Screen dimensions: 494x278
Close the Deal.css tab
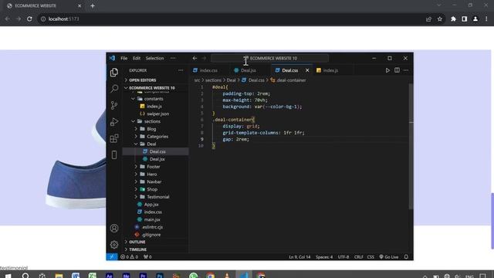pyautogui.click(x=307, y=70)
